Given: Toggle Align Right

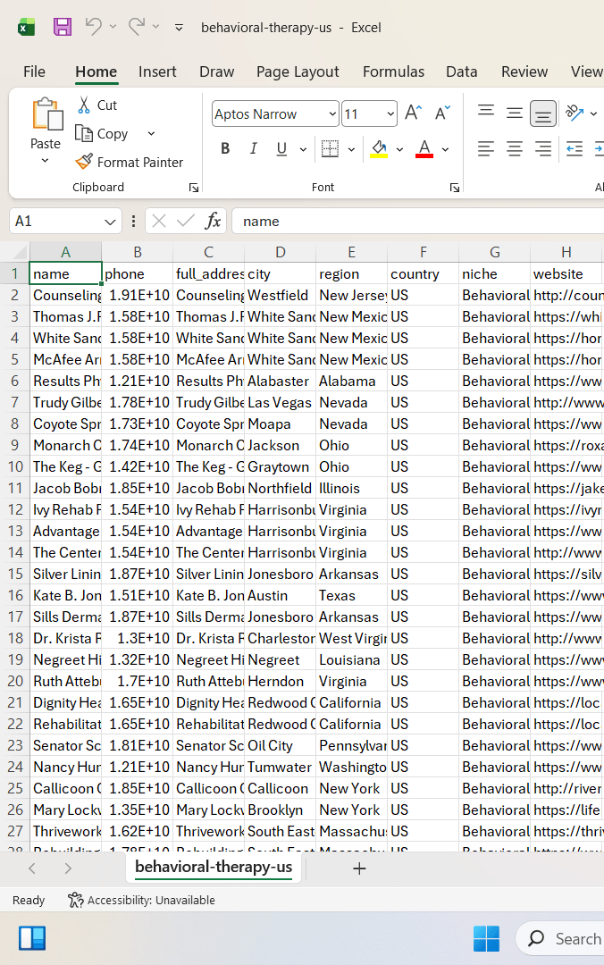Looking at the screenshot, I should [543, 148].
